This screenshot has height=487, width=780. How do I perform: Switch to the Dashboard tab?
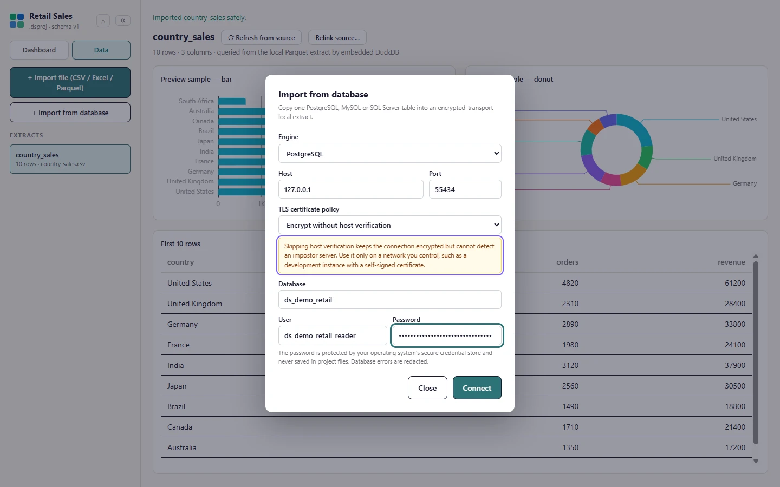pos(39,50)
